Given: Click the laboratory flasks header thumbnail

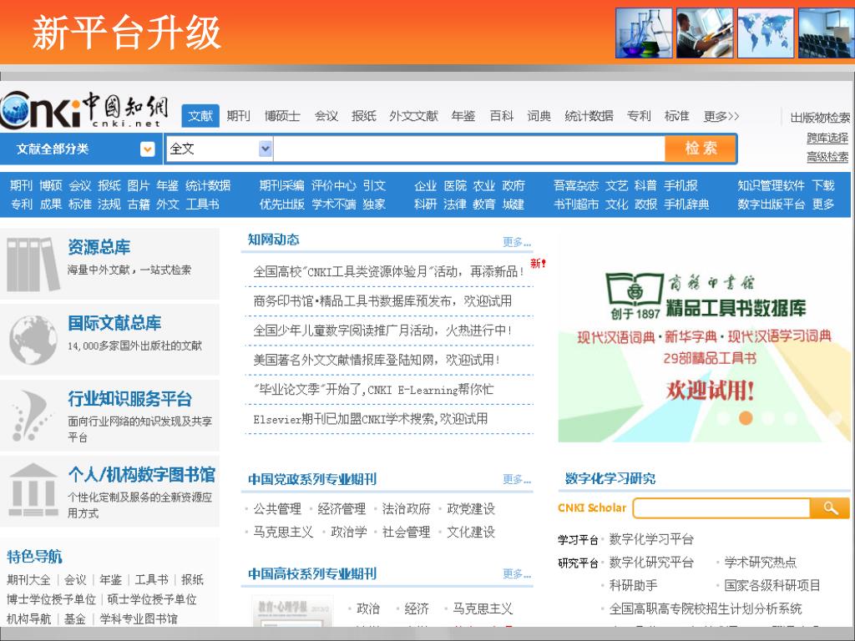Looking at the screenshot, I should coord(644,33).
